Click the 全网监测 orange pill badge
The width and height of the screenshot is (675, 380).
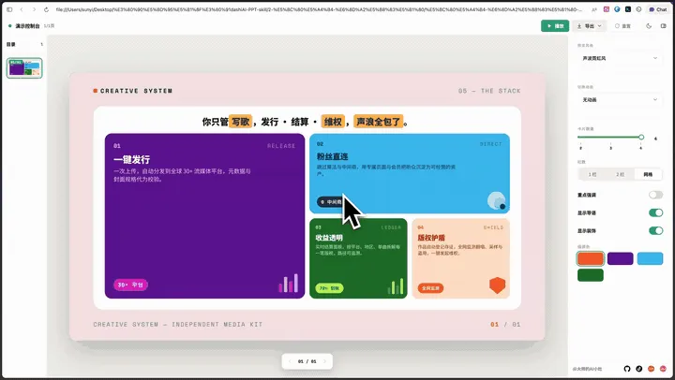(430, 288)
